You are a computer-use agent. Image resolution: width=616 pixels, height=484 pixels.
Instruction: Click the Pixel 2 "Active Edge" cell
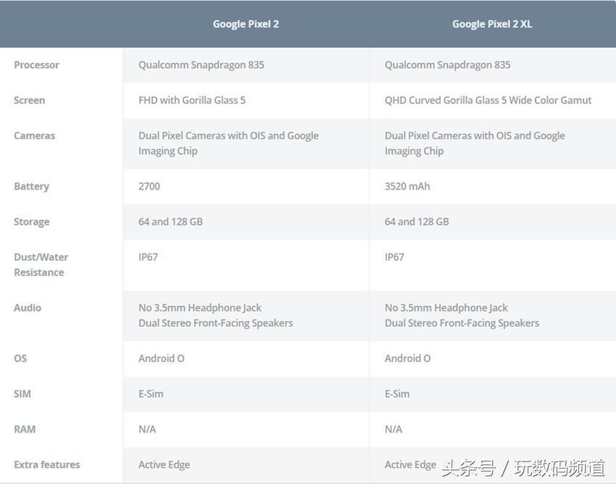165,465
